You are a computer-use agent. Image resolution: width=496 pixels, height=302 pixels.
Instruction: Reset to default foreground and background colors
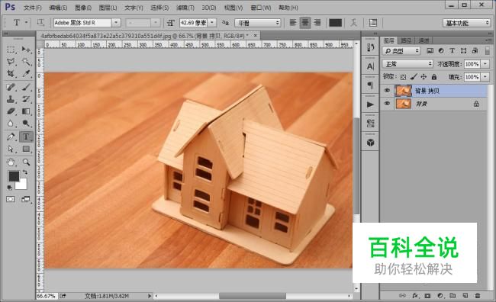coord(9,188)
